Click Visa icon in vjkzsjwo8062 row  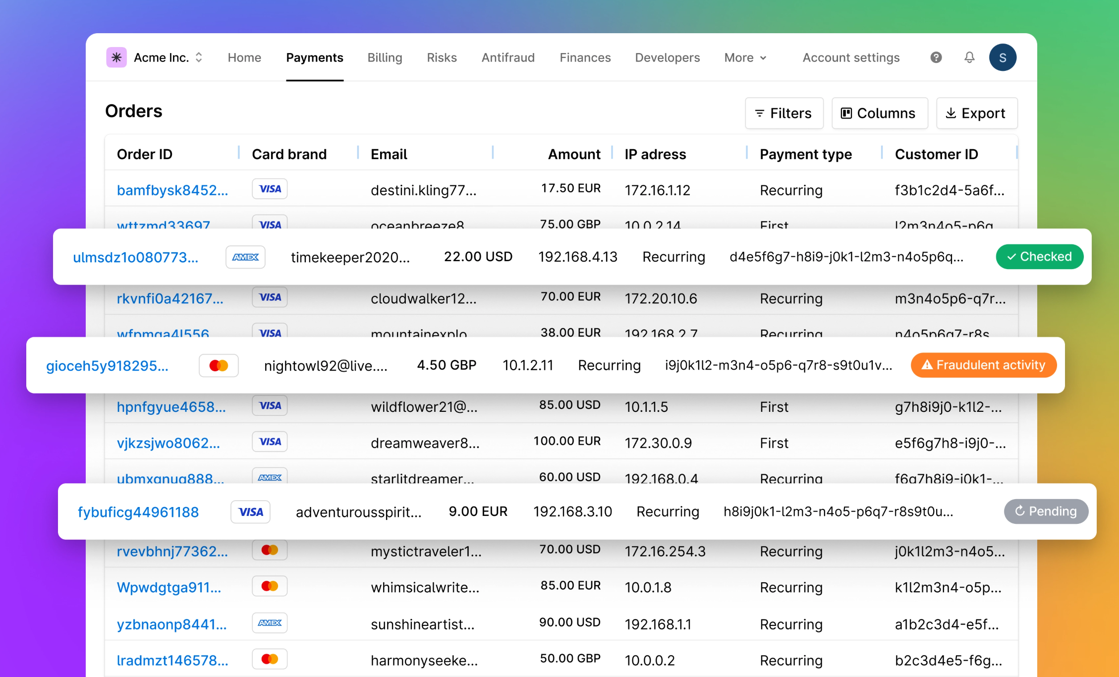(x=270, y=442)
